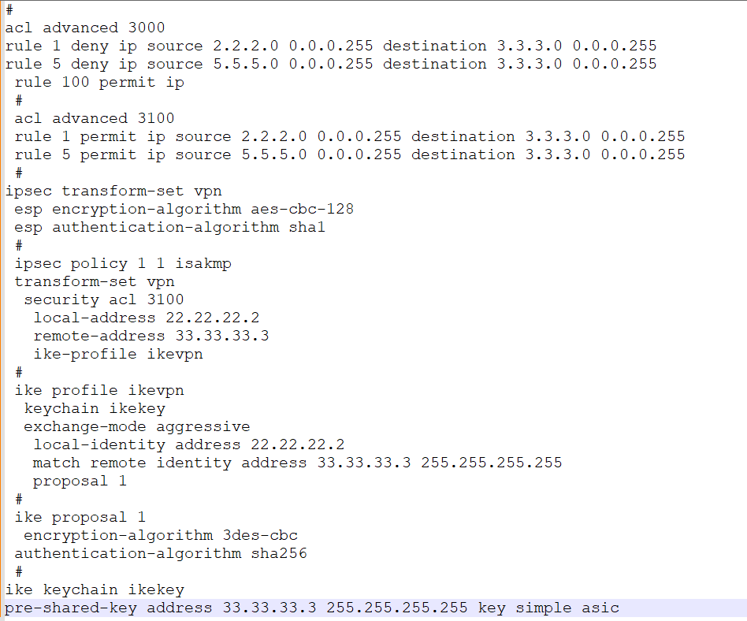
Task: Click the 'rule 1 permit ip' line
Action: (349, 136)
